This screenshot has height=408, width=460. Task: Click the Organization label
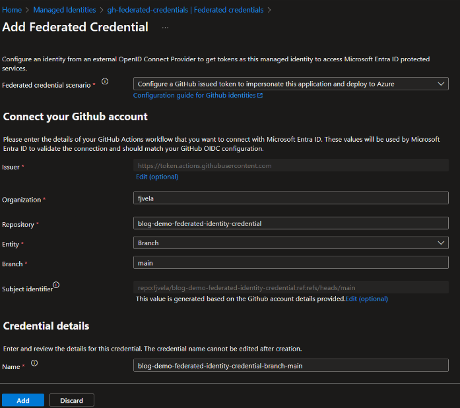click(21, 200)
